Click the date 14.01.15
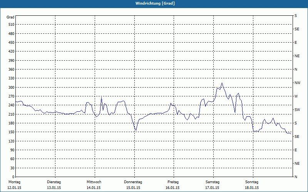308x192 pixels. (94, 188)
